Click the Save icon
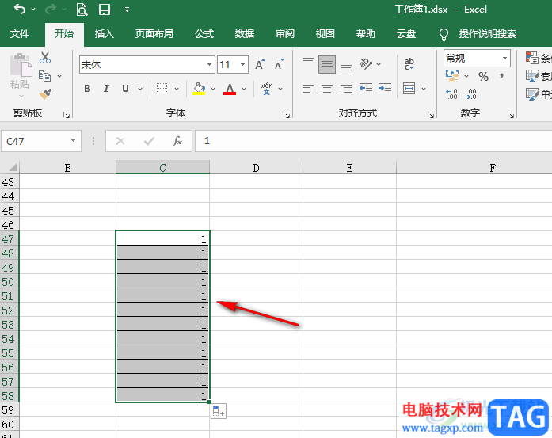 [x=105, y=10]
